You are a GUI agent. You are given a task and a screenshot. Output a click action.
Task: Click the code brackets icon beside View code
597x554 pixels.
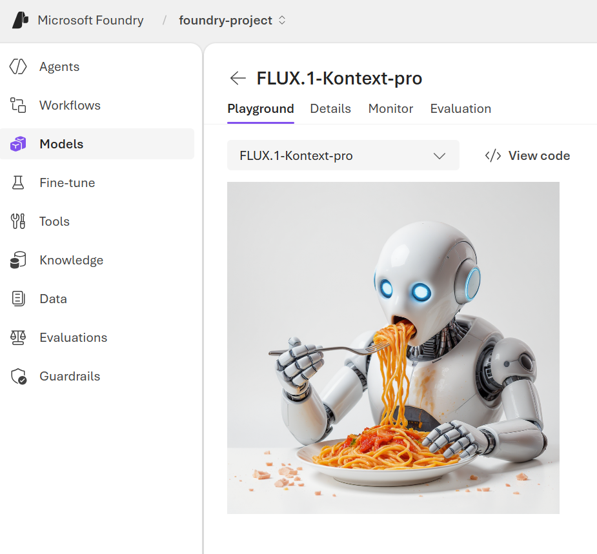click(x=492, y=155)
